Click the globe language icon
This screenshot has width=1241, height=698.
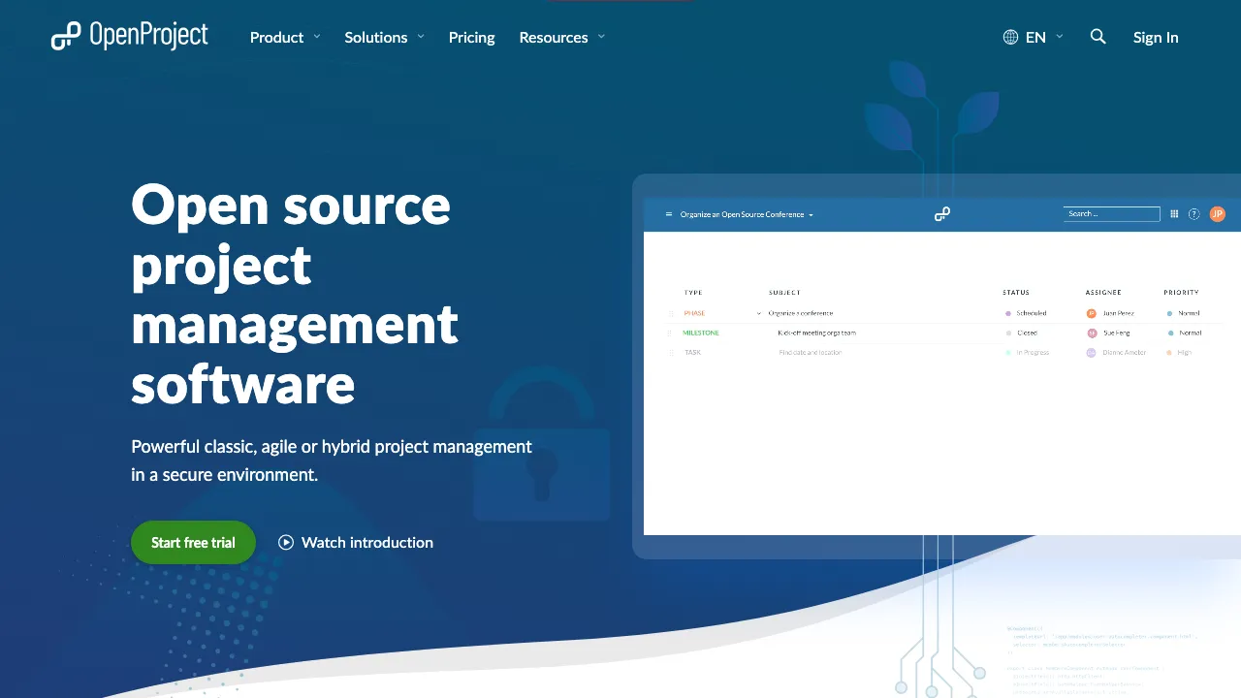point(1010,37)
